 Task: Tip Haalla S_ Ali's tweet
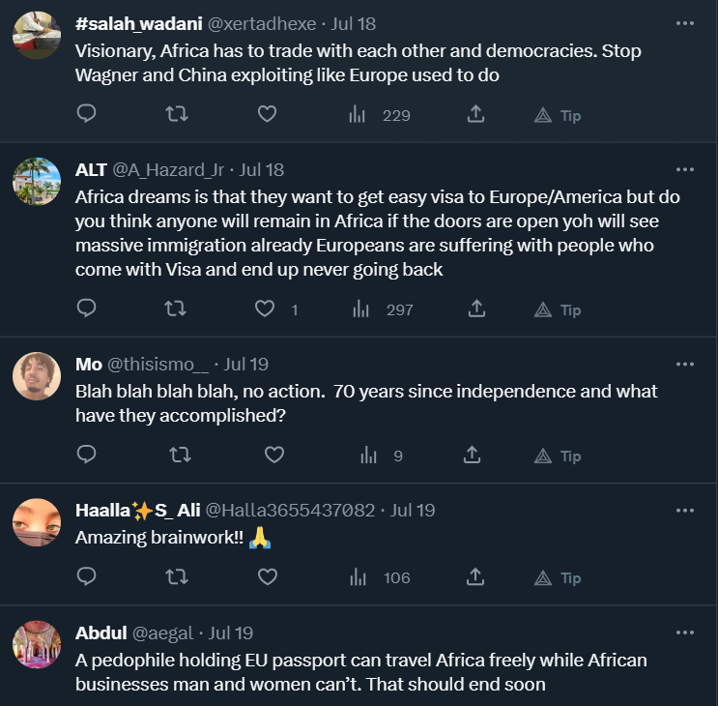pos(557,577)
